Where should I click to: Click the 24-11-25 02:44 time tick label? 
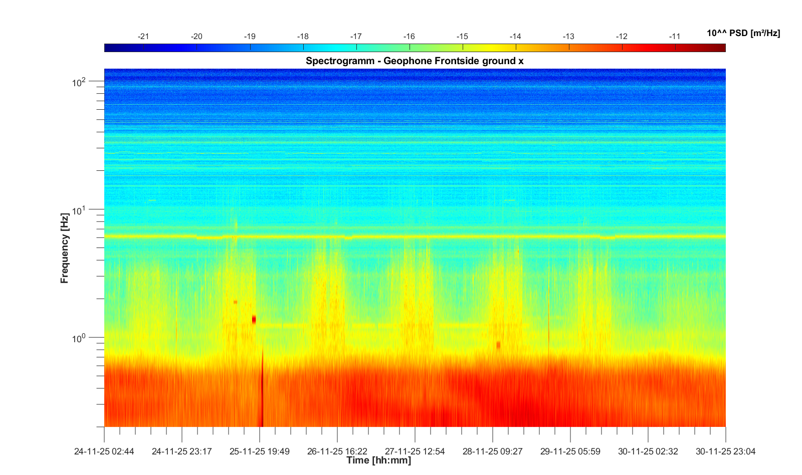click(104, 451)
